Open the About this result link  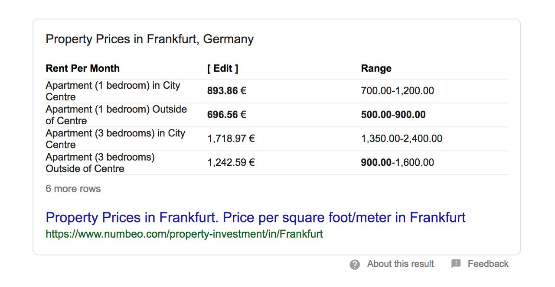(x=400, y=264)
